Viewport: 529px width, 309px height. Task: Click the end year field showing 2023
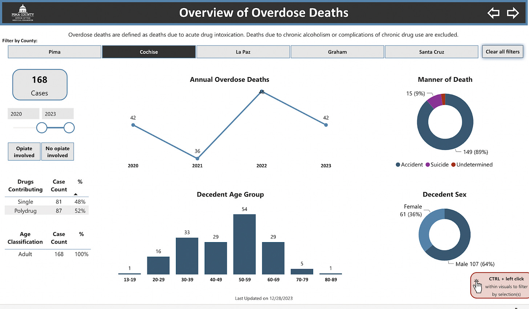coord(57,114)
